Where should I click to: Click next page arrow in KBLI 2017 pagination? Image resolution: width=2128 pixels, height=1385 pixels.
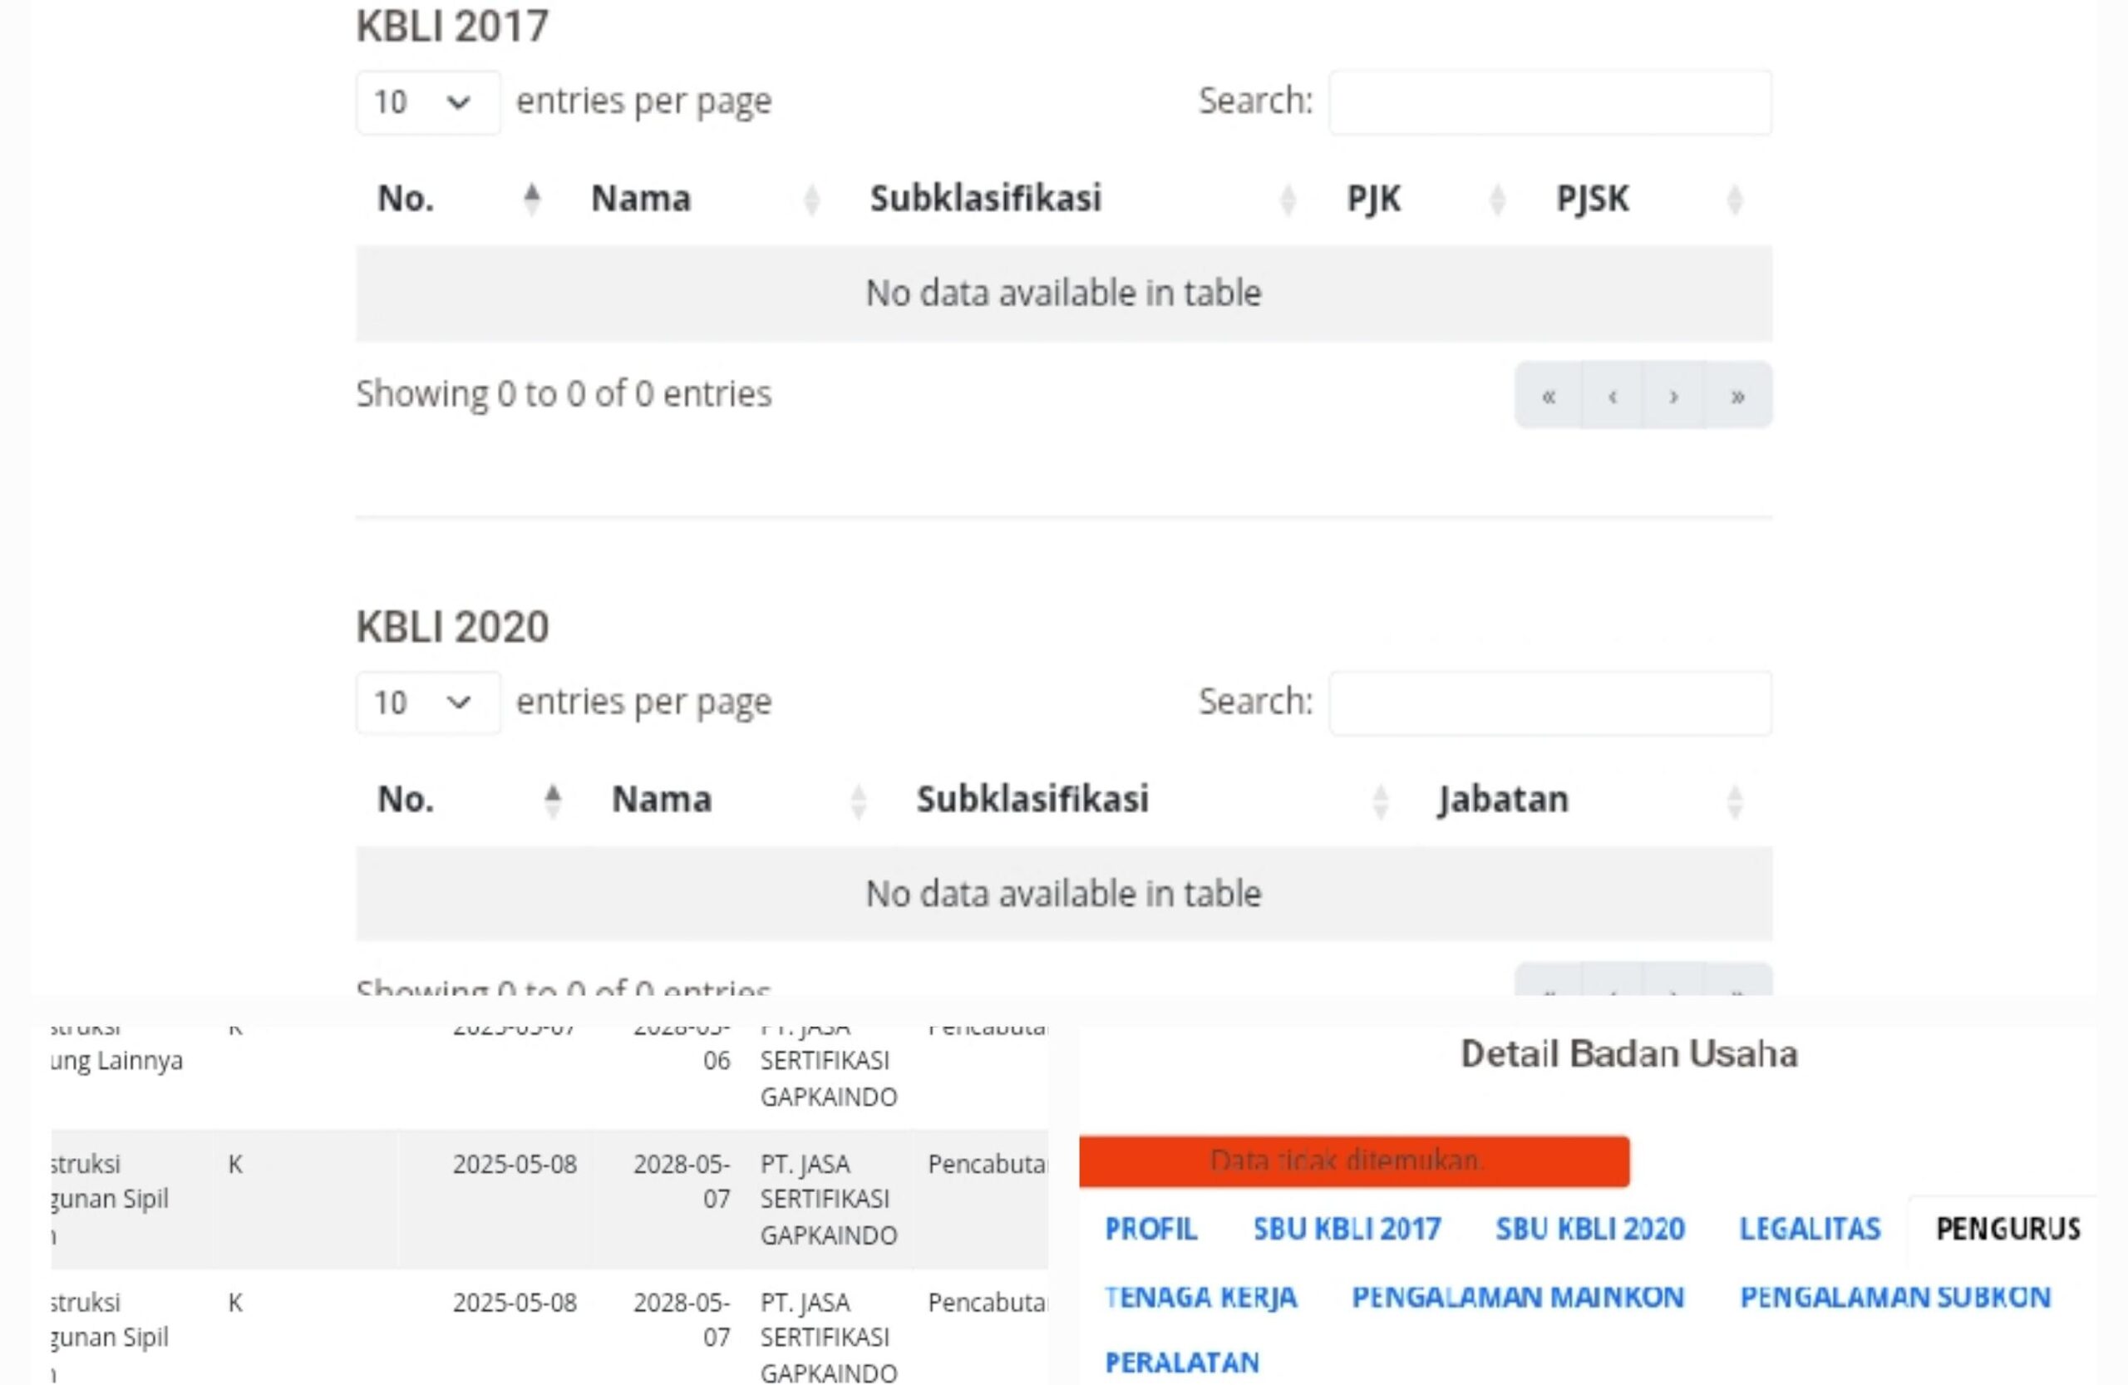point(1674,395)
